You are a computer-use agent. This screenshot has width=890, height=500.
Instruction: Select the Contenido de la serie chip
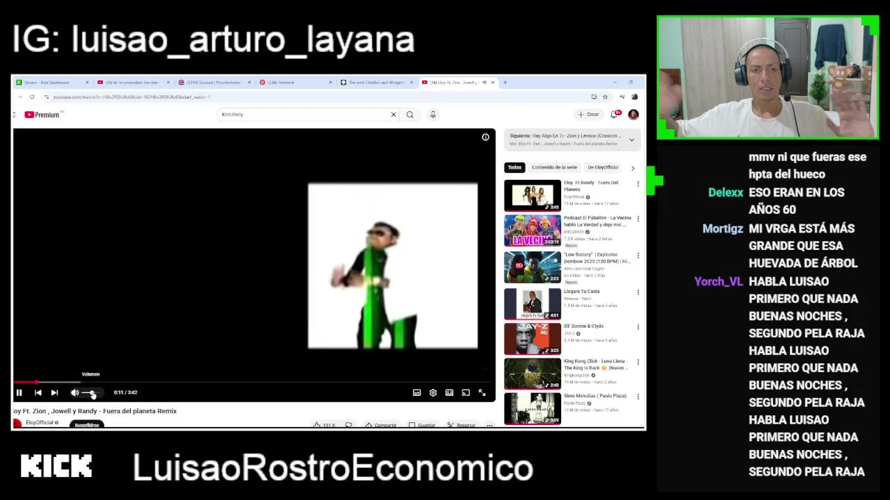point(554,167)
